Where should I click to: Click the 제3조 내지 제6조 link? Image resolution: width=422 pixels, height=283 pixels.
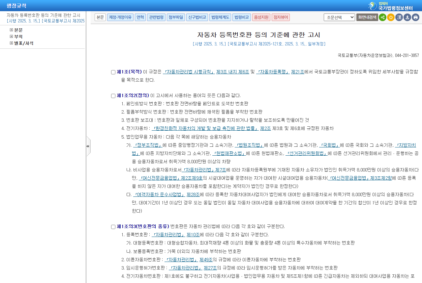pyautogui.click(x=232, y=72)
